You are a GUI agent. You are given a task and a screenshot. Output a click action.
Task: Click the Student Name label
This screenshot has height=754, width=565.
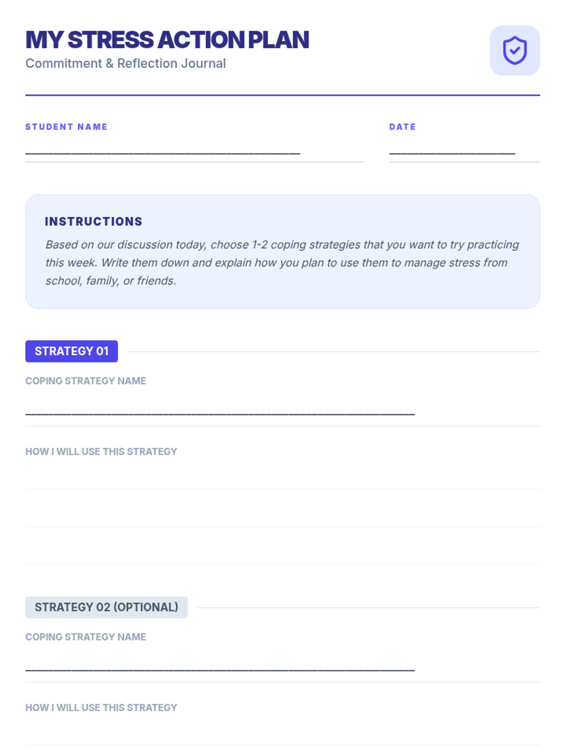[x=66, y=127]
